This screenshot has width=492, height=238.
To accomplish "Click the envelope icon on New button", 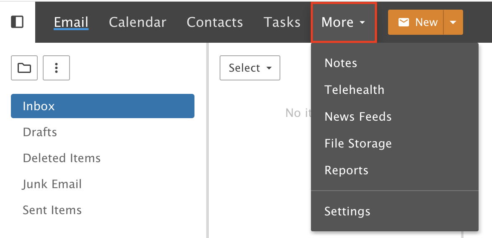I will click(404, 22).
